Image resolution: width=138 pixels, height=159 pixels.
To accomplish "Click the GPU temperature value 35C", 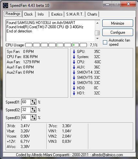I will [x=97, y=52].
